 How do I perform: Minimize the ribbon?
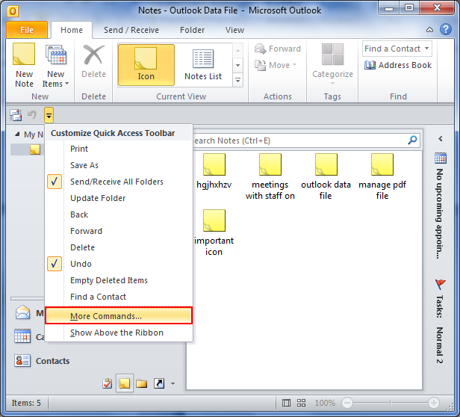point(429,30)
